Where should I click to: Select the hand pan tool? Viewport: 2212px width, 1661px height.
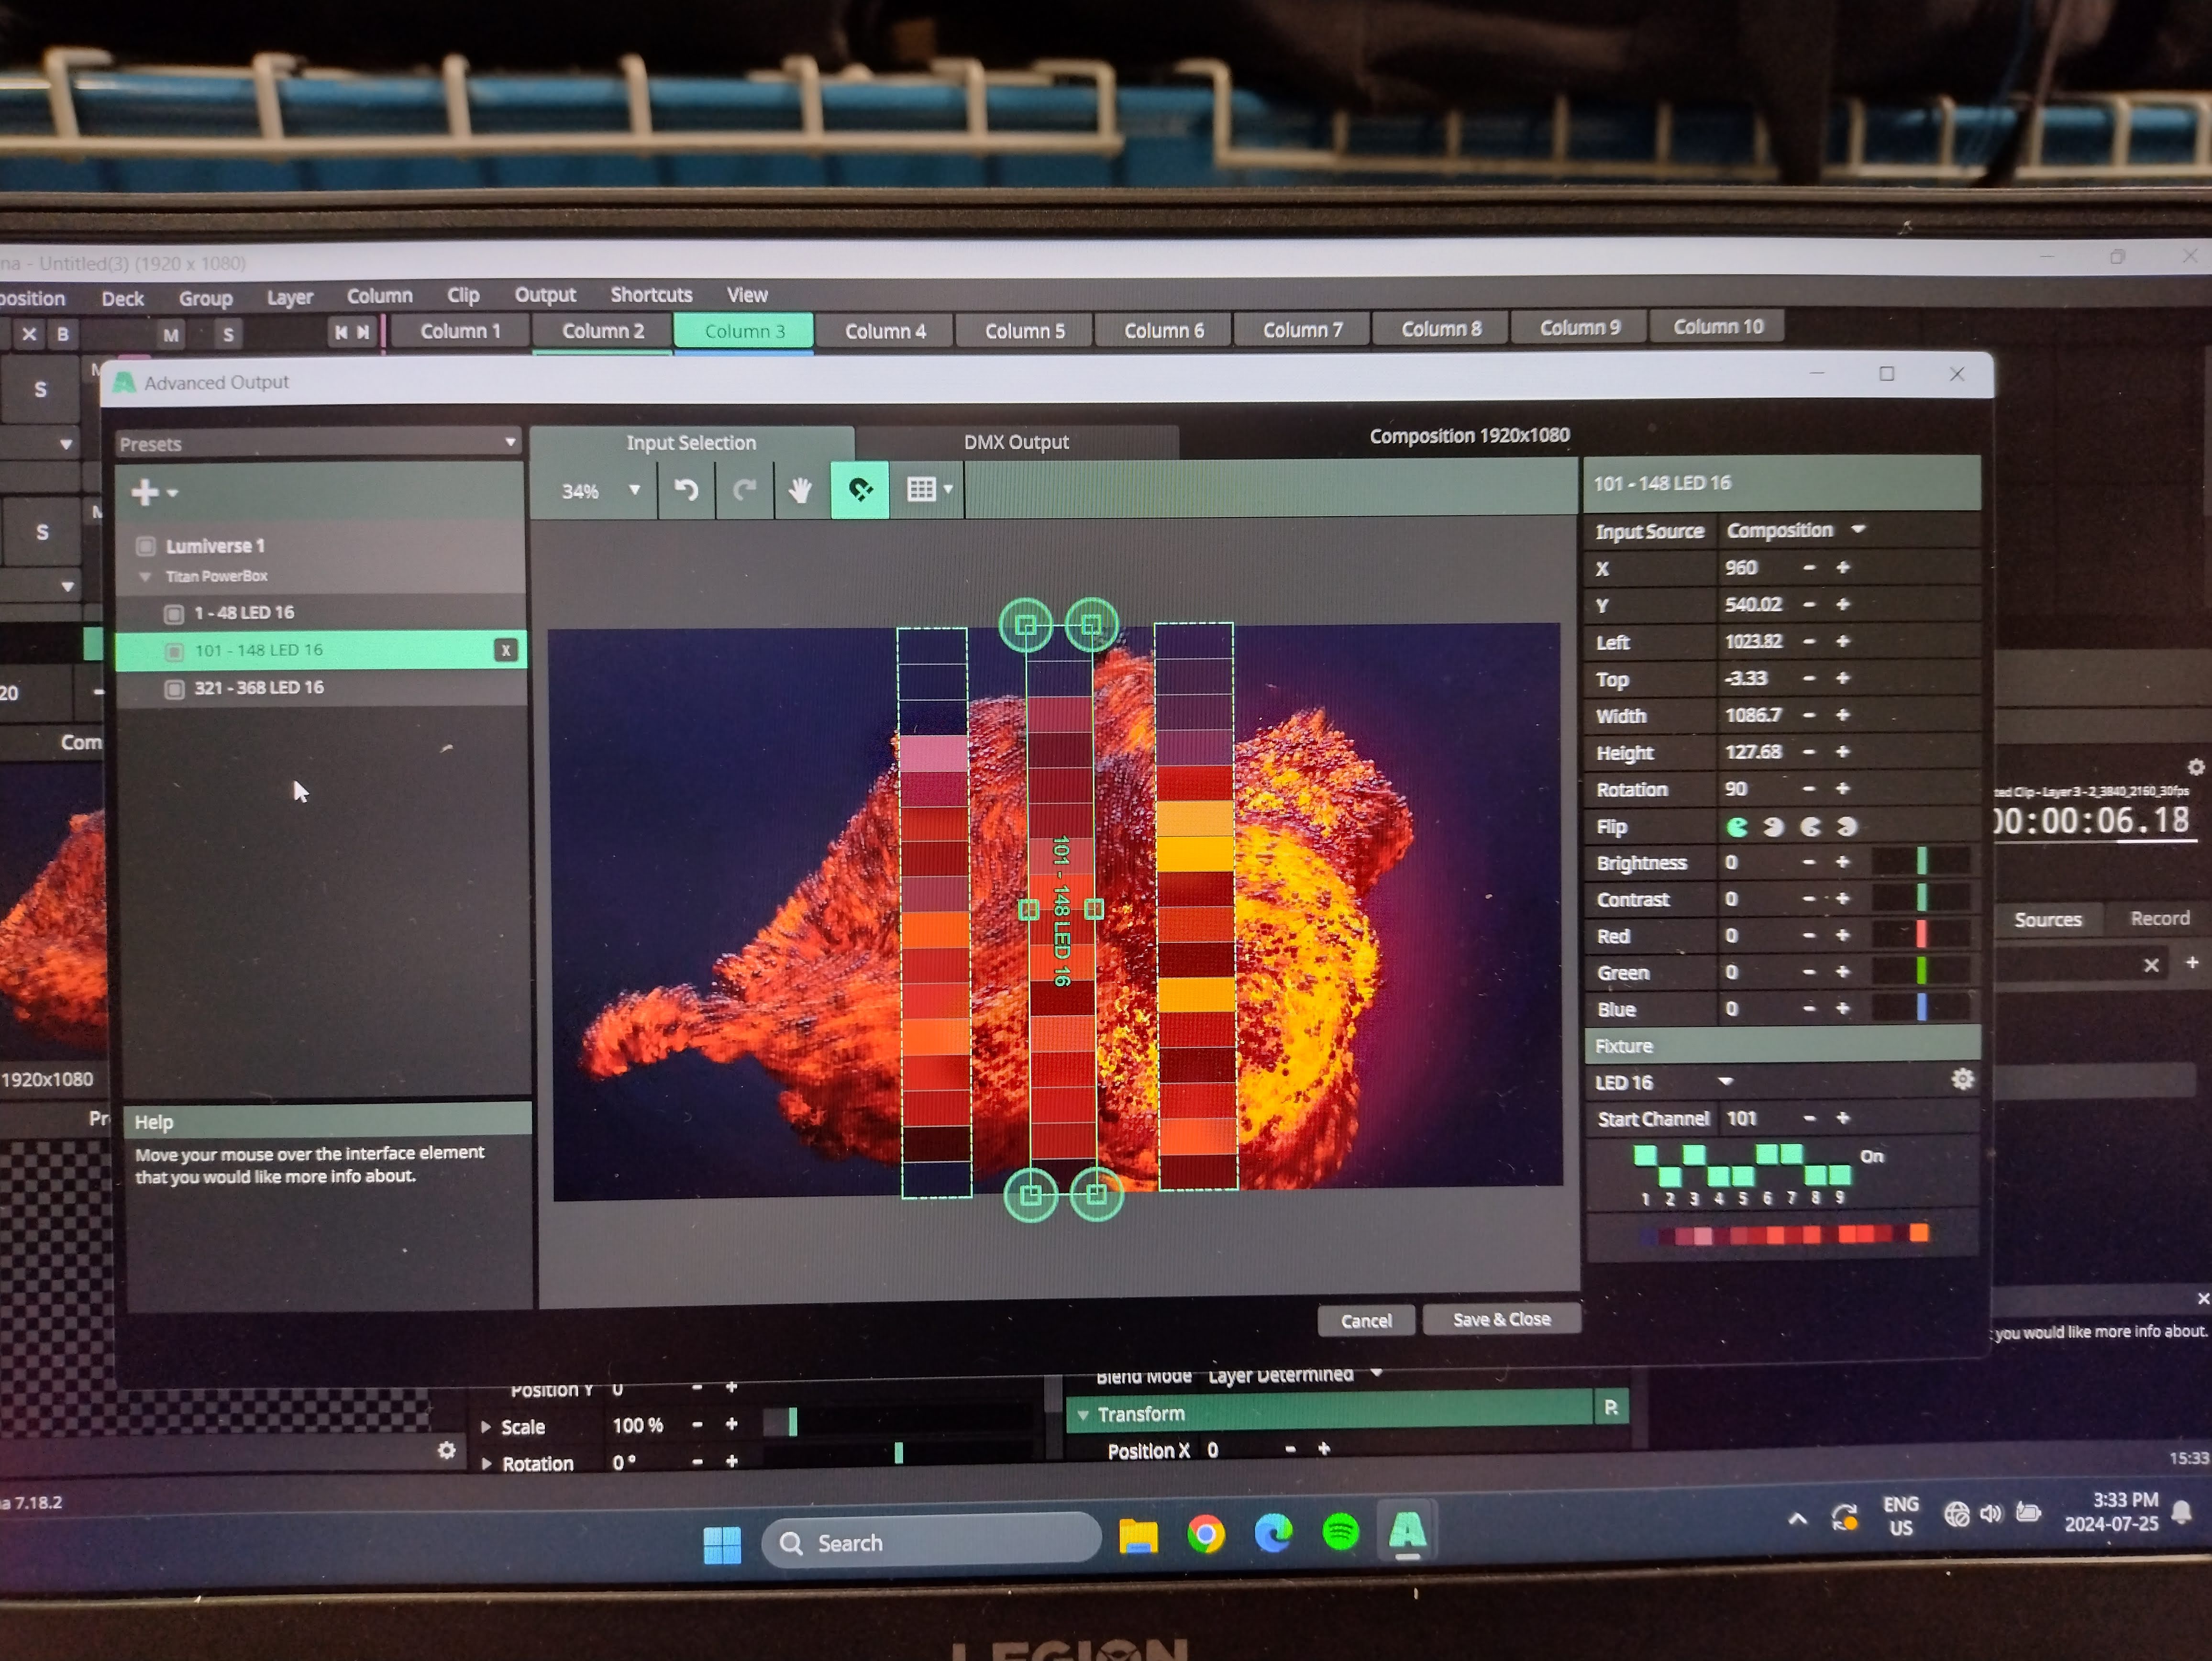[x=800, y=490]
